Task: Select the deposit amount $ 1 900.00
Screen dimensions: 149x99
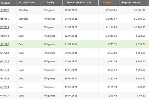Action: [140, 19]
